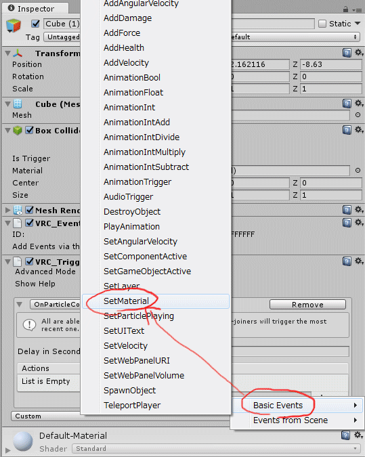365x457 pixels.
Task: Open VRC_Trigger gear menu
Action: pyautogui.click(x=359, y=261)
